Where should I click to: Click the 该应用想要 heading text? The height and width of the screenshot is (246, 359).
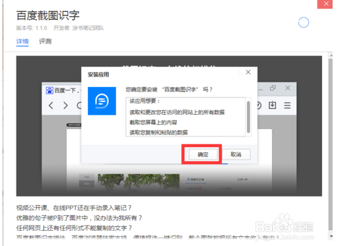click(145, 101)
